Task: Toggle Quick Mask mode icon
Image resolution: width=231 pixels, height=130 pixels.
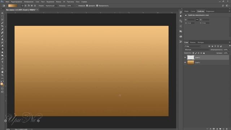Action: click(2, 88)
